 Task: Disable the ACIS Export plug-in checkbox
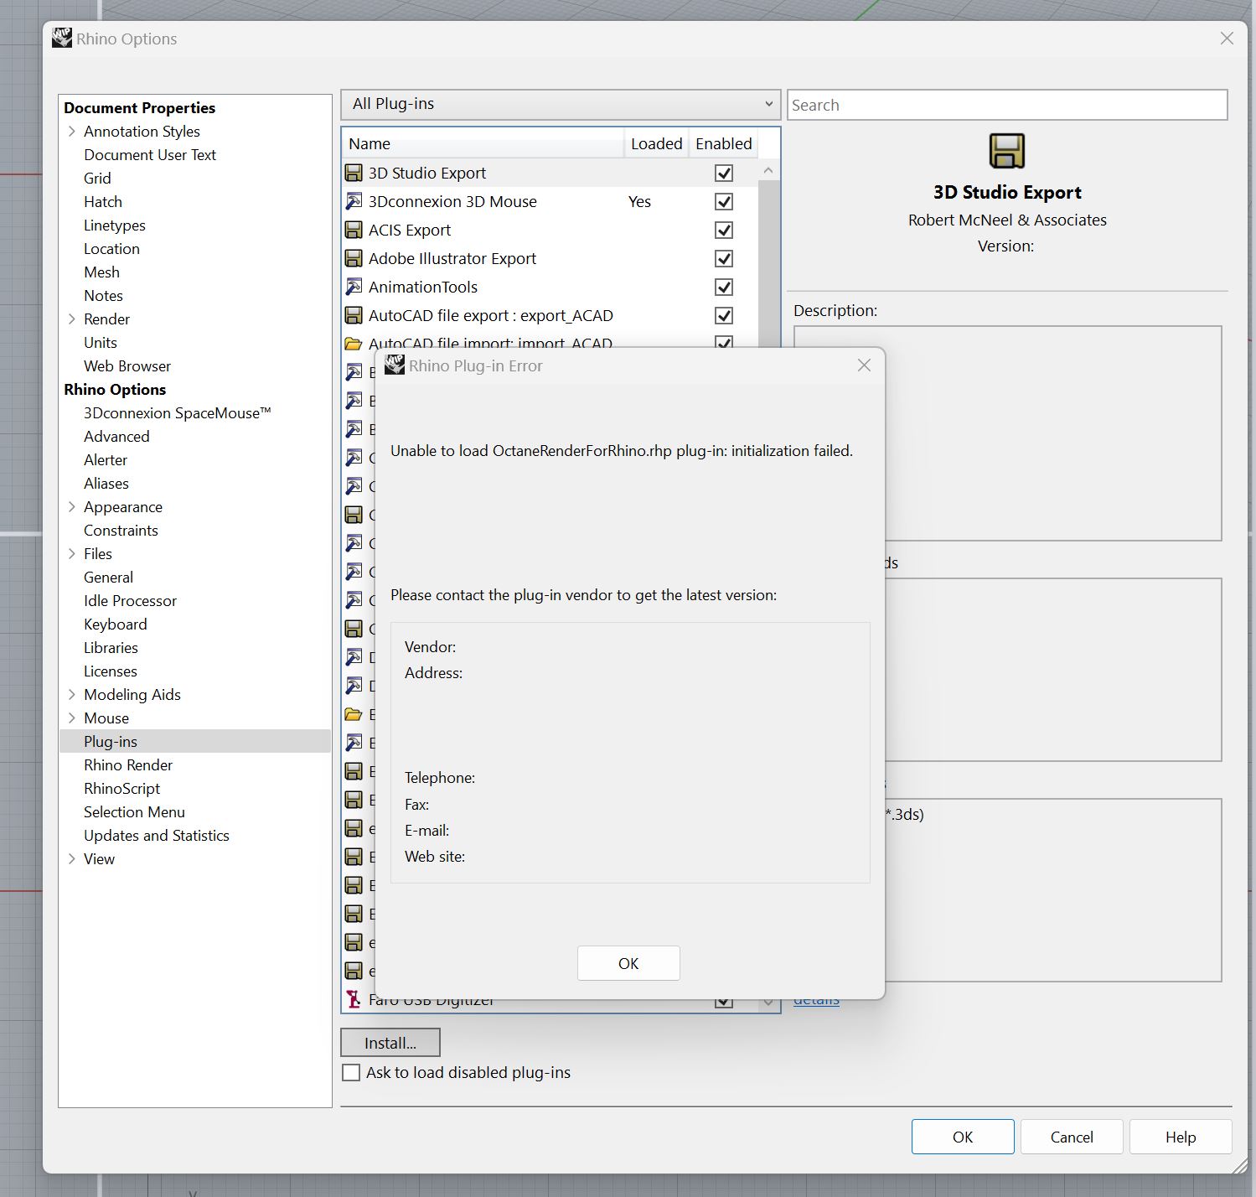point(724,231)
